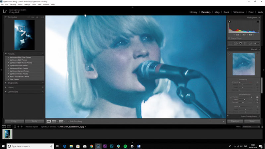
Task: Toggle Soft Proofing checkbox
Action: pos(68,121)
